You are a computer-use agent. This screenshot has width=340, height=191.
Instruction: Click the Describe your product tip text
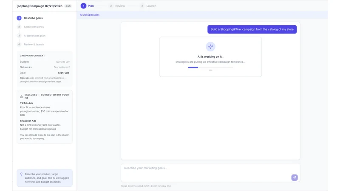(47, 178)
